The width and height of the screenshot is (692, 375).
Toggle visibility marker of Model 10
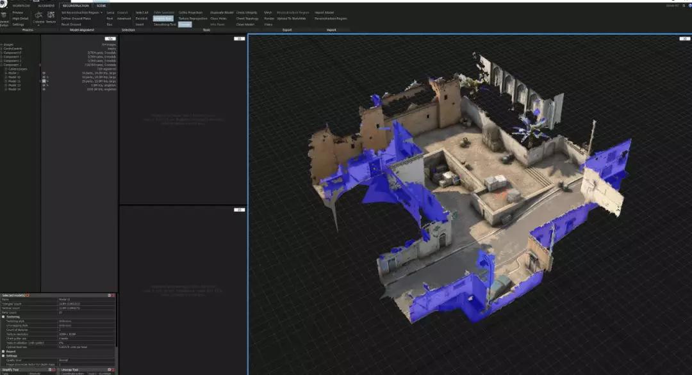44,77
